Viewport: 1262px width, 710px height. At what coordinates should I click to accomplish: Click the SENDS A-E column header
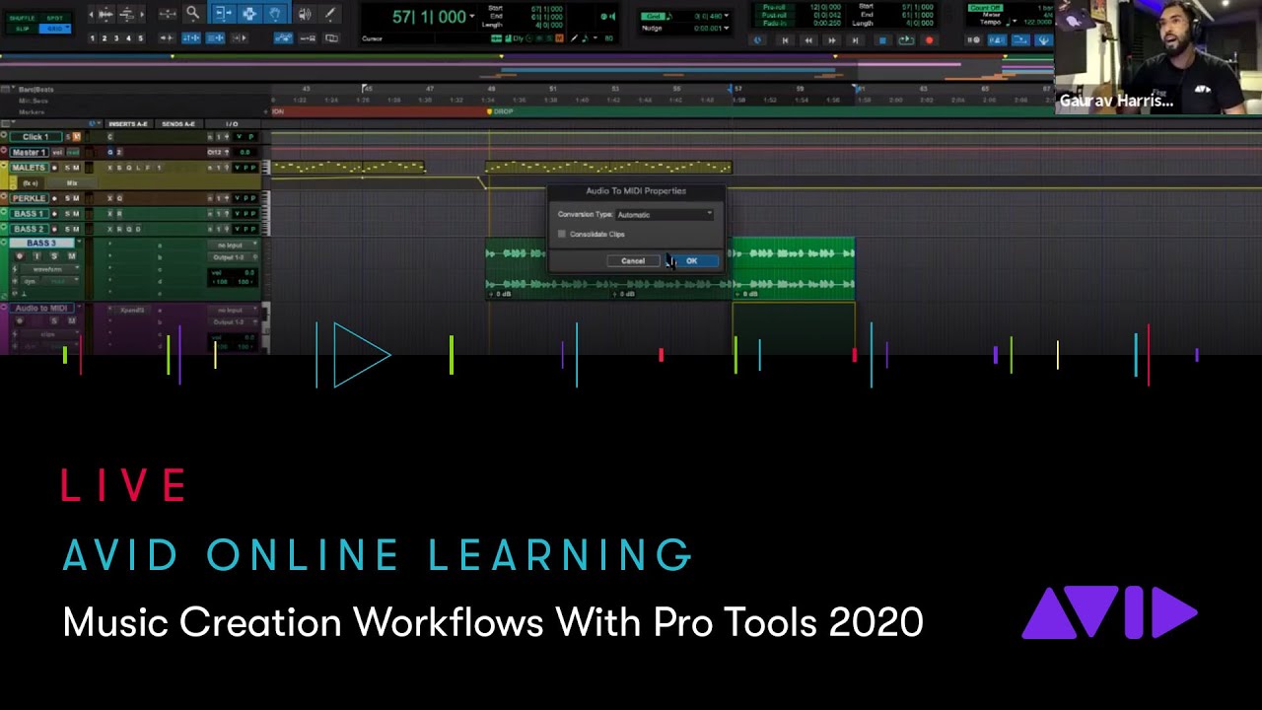pyautogui.click(x=178, y=124)
